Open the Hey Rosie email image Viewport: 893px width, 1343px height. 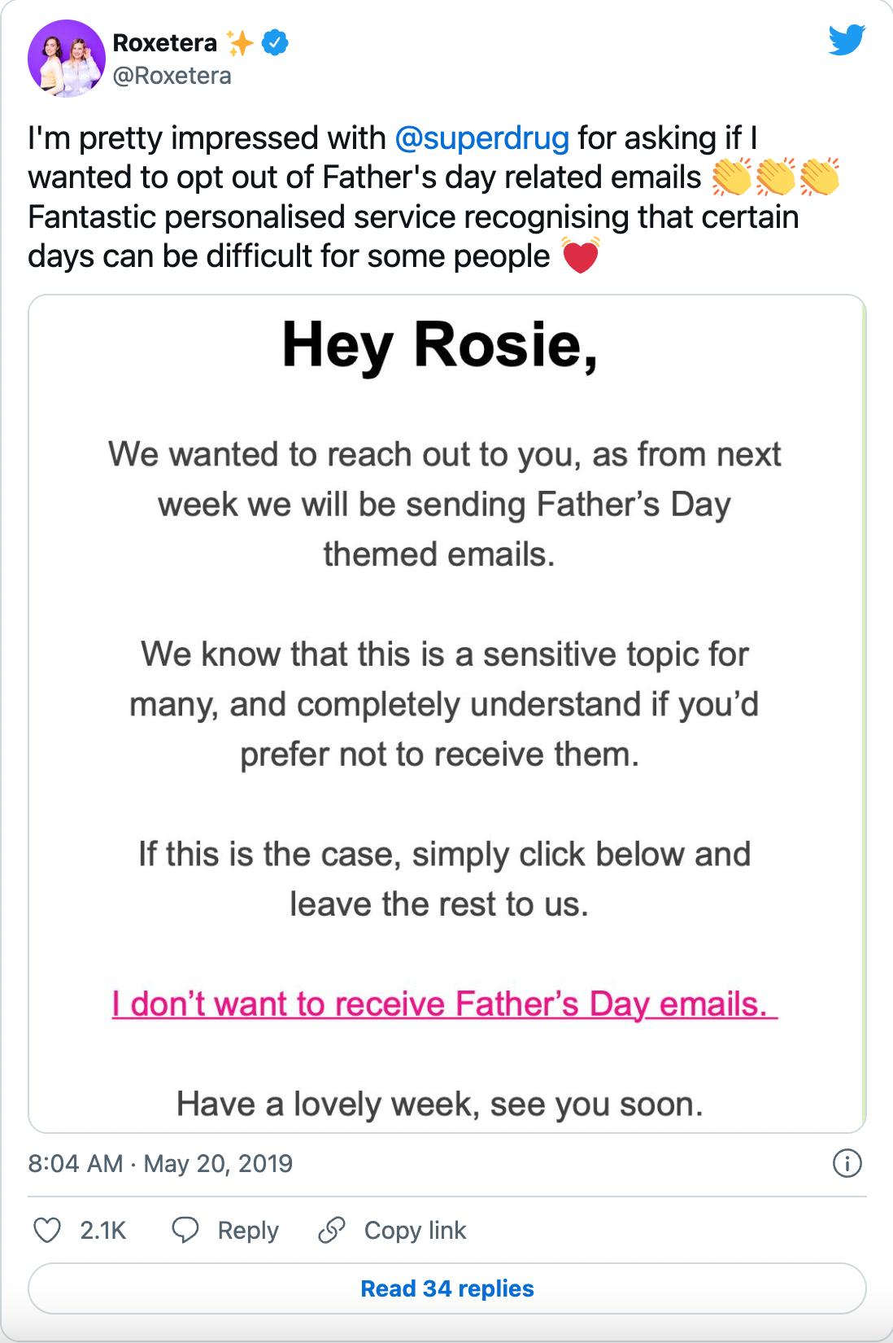click(x=447, y=714)
